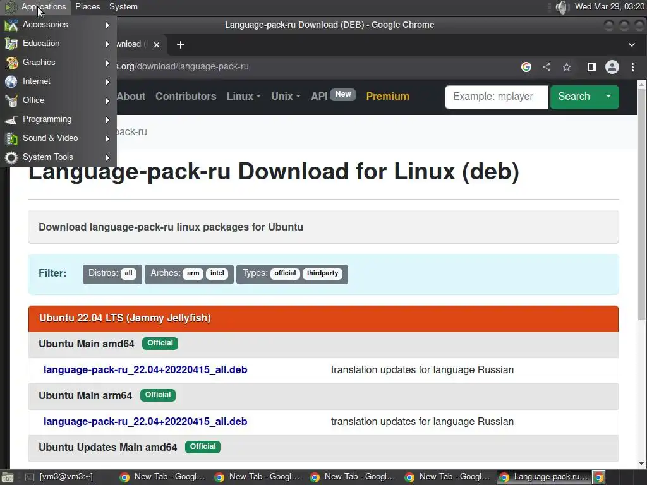The width and height of the screenshot is (647, 485).
Task: Open the Places menu
Action: [87, 6]
